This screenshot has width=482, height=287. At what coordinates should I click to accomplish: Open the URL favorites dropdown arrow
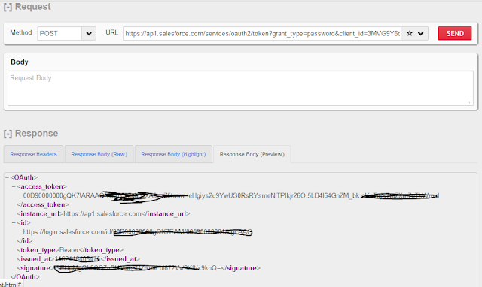coord(420,33)
